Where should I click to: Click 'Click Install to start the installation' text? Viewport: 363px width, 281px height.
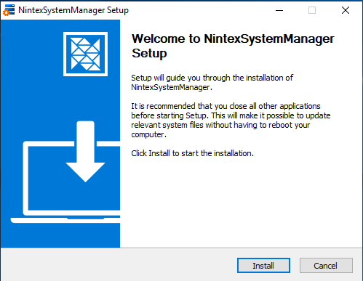point(192,153)
